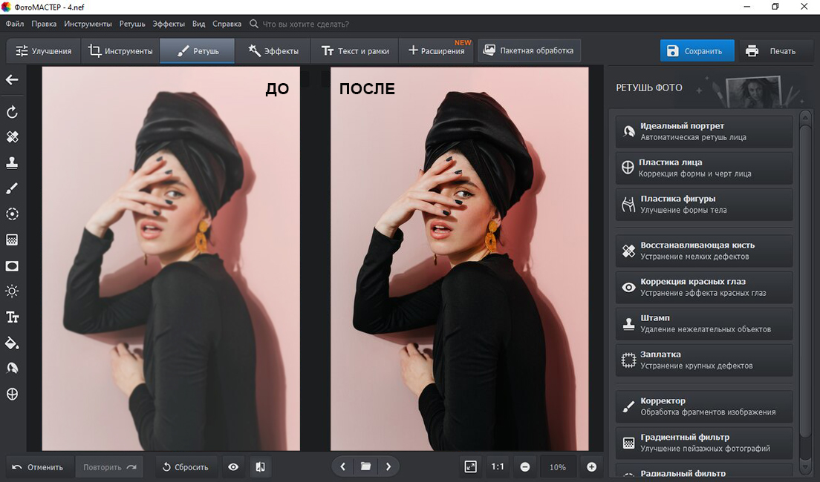The height and width of the screenshot is (482, 820).
Task: Click the Сохранить button
Action: pos(697,51)
